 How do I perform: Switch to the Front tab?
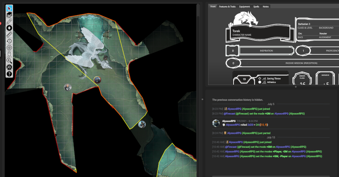click(x=213, y=6)
